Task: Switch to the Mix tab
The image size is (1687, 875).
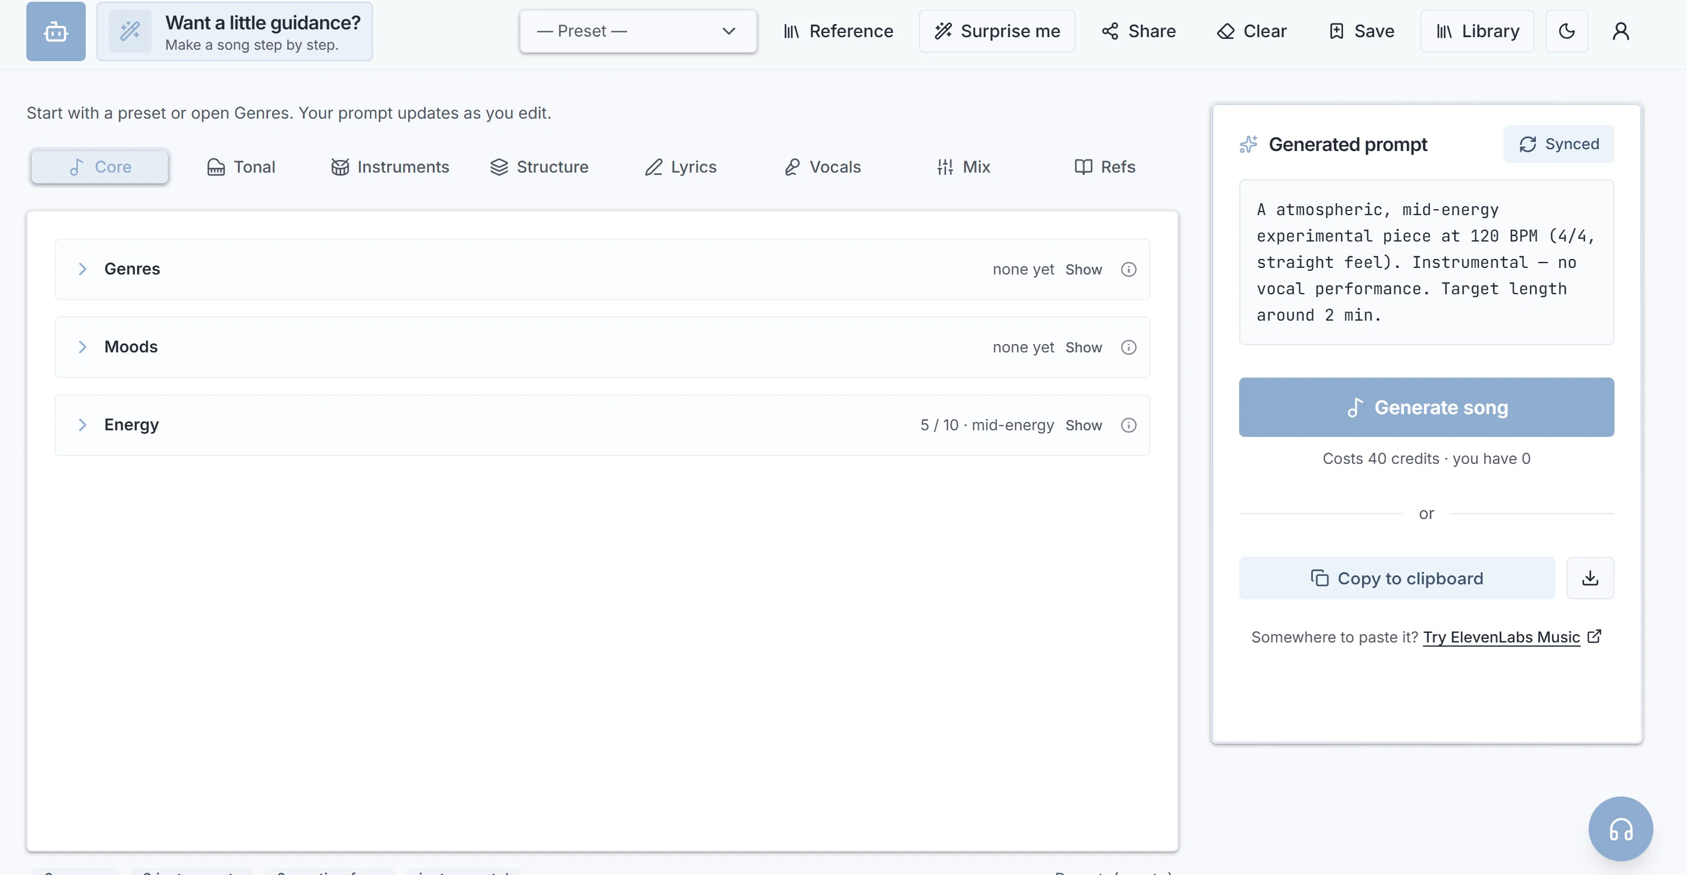Action: click(x=963, y=167)
